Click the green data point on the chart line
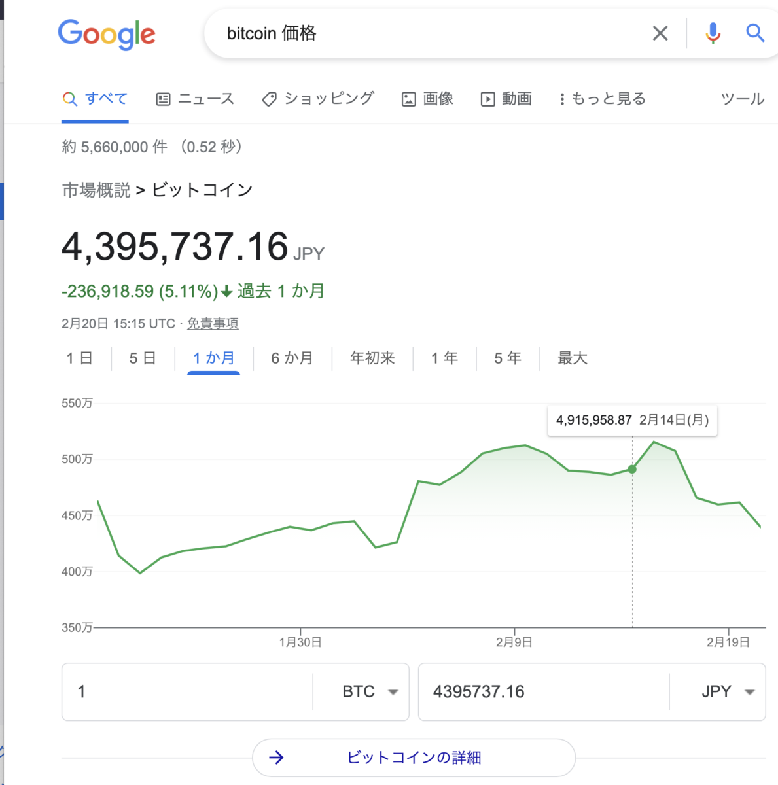 pos(632,469)
